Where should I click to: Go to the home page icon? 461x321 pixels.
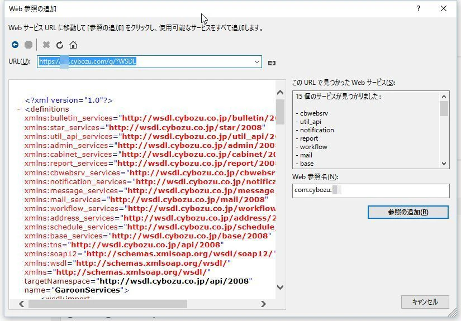73,45
